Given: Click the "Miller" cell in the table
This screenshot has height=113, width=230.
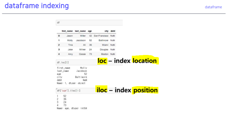Looking at the screenshot, I should [83, 36].
